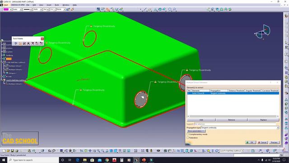This screenshot has height=163, width=289.
Task: Select Multiple Extract.1 in the tree
Action: pos(15,66)
